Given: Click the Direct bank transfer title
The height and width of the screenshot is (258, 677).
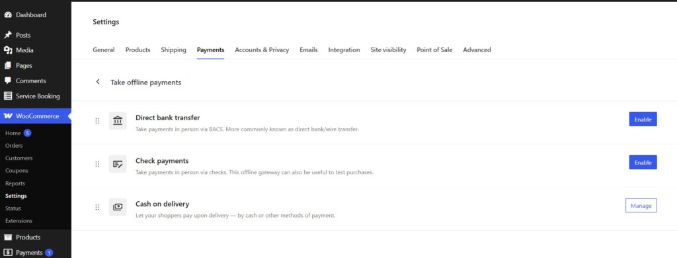Looking at the screenshot, I should [x=167, y=117].
